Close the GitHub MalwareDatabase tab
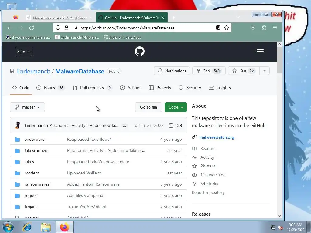Image resolution: width=311 pixels, height=233 pixels. tap(163, 18)
